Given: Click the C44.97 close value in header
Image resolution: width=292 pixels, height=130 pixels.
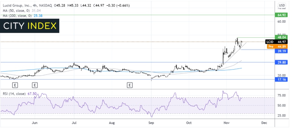Looking at the screenshot, I should click(99, 6).
